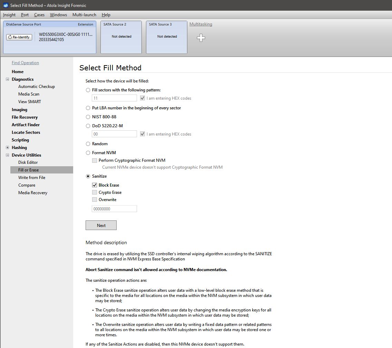Image resolution: width=392 pixels, height=348 pixels.
Task: Open Artifact Finder in sidebar
Action: click(26, 125)
